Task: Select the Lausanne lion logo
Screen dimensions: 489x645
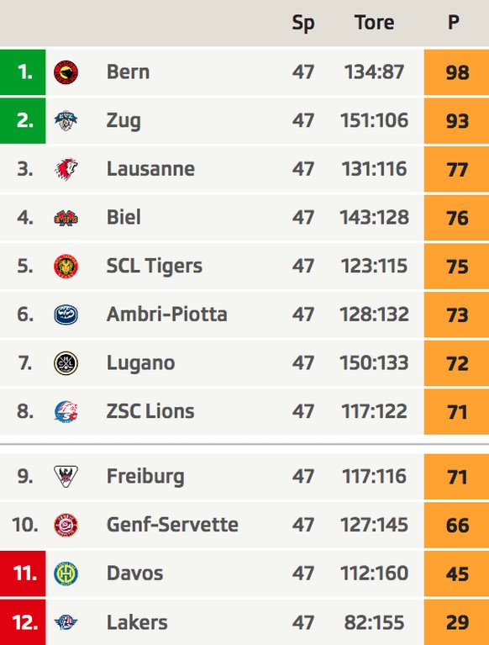Action: point(66,169)
